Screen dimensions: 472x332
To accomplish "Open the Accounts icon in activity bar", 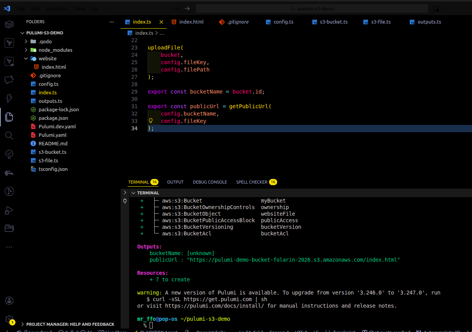I will [x=9, y=301].
